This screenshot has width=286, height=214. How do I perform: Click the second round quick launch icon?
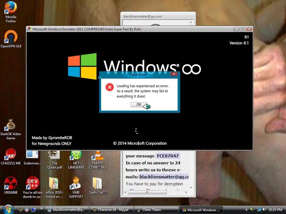click(x=27, y=210)
